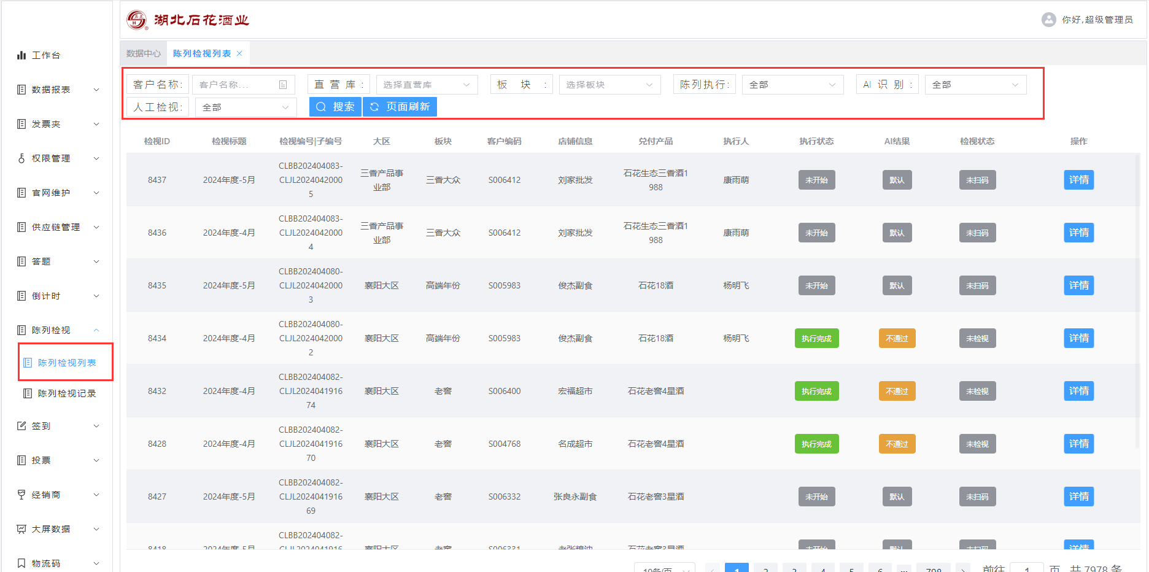Click the icon inside 客户名称 input field
Viewport: 1149px width, 572px height.
coord(283,85)
